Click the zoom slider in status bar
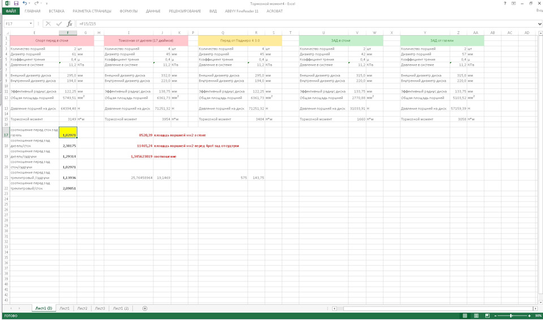The width and height of the screenshot is (543, 320). click(511, 315)
